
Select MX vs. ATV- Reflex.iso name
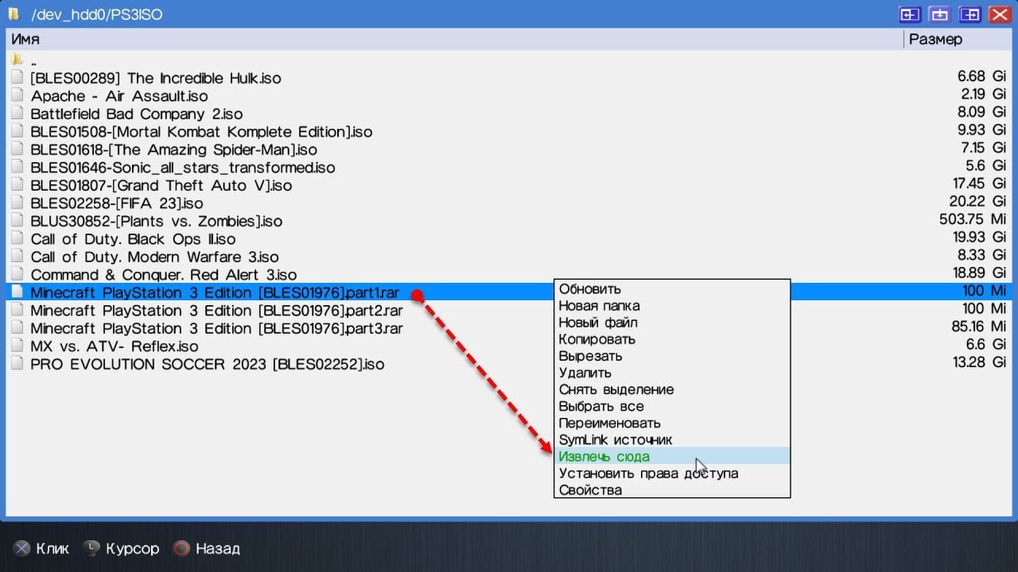pos(115,346)
